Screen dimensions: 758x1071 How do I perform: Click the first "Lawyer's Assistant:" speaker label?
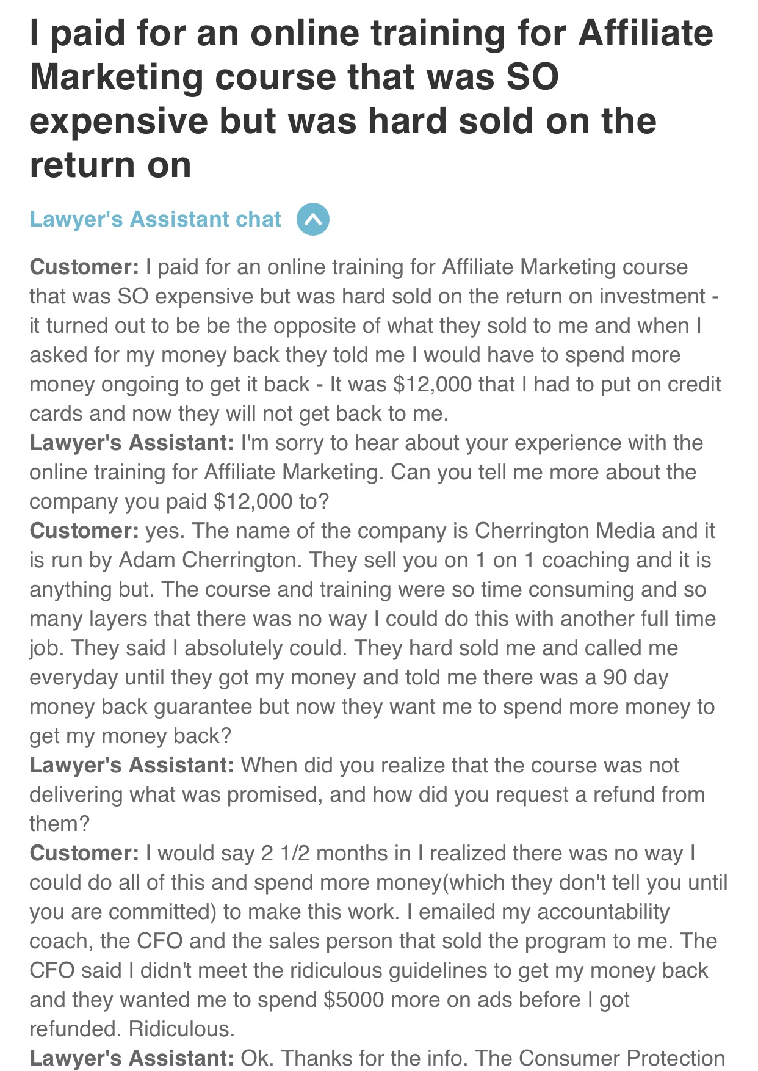tap(132, 443)
